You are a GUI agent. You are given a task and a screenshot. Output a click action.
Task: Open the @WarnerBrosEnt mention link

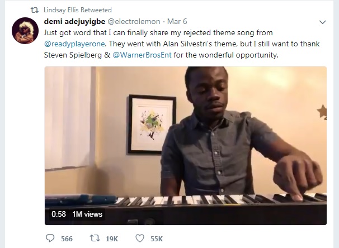(142, 55)
